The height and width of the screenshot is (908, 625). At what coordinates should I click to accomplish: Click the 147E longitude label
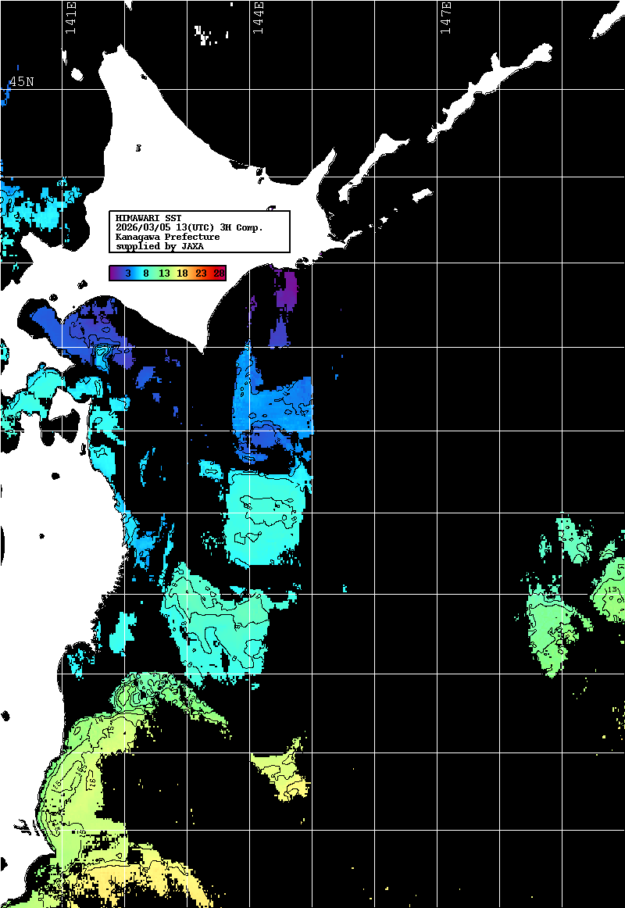(x=445, y=19)
